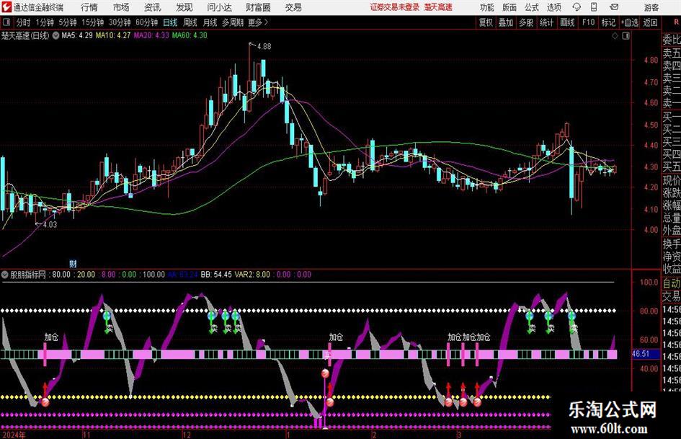
Task: Open the 交易 menu
Action: point(293,7)
